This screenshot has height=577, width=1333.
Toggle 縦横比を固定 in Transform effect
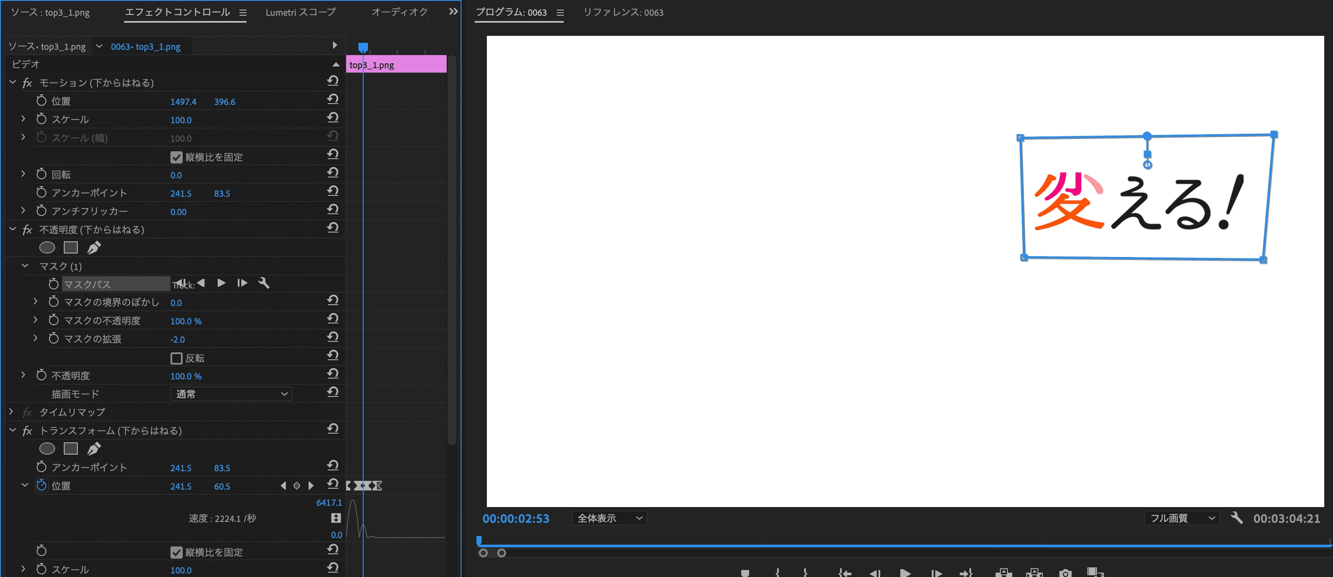177,553
